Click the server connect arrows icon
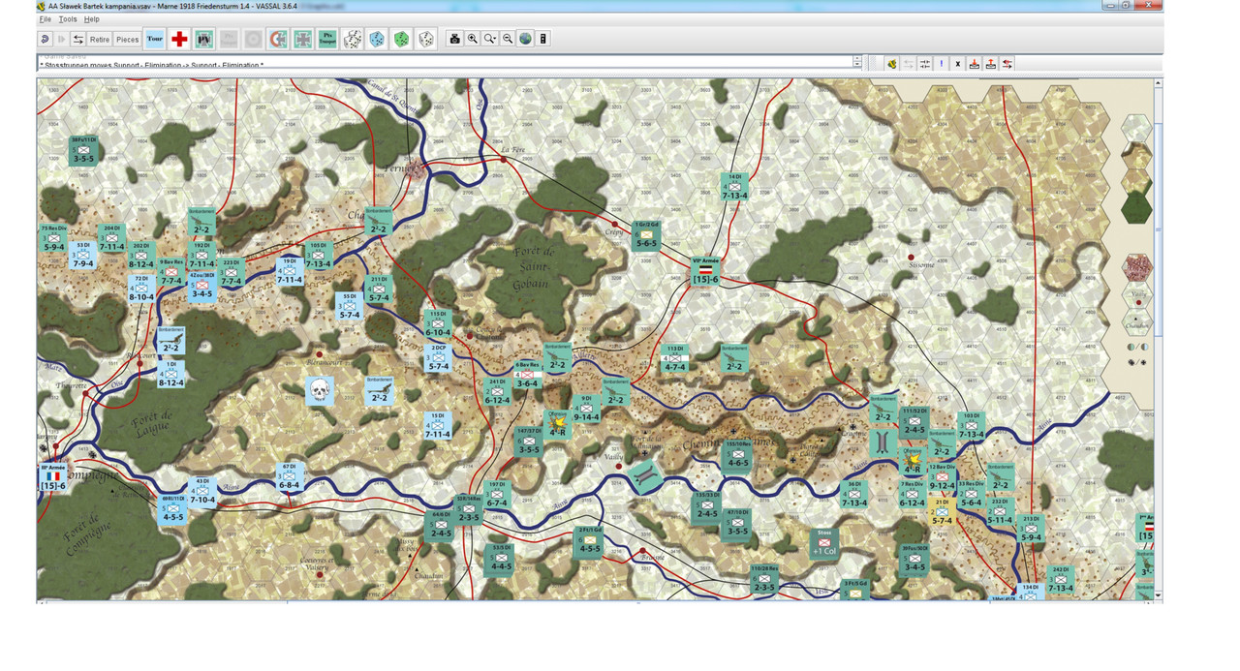The height and width of the screenshot is (671, 1240). tap(78, 40)
